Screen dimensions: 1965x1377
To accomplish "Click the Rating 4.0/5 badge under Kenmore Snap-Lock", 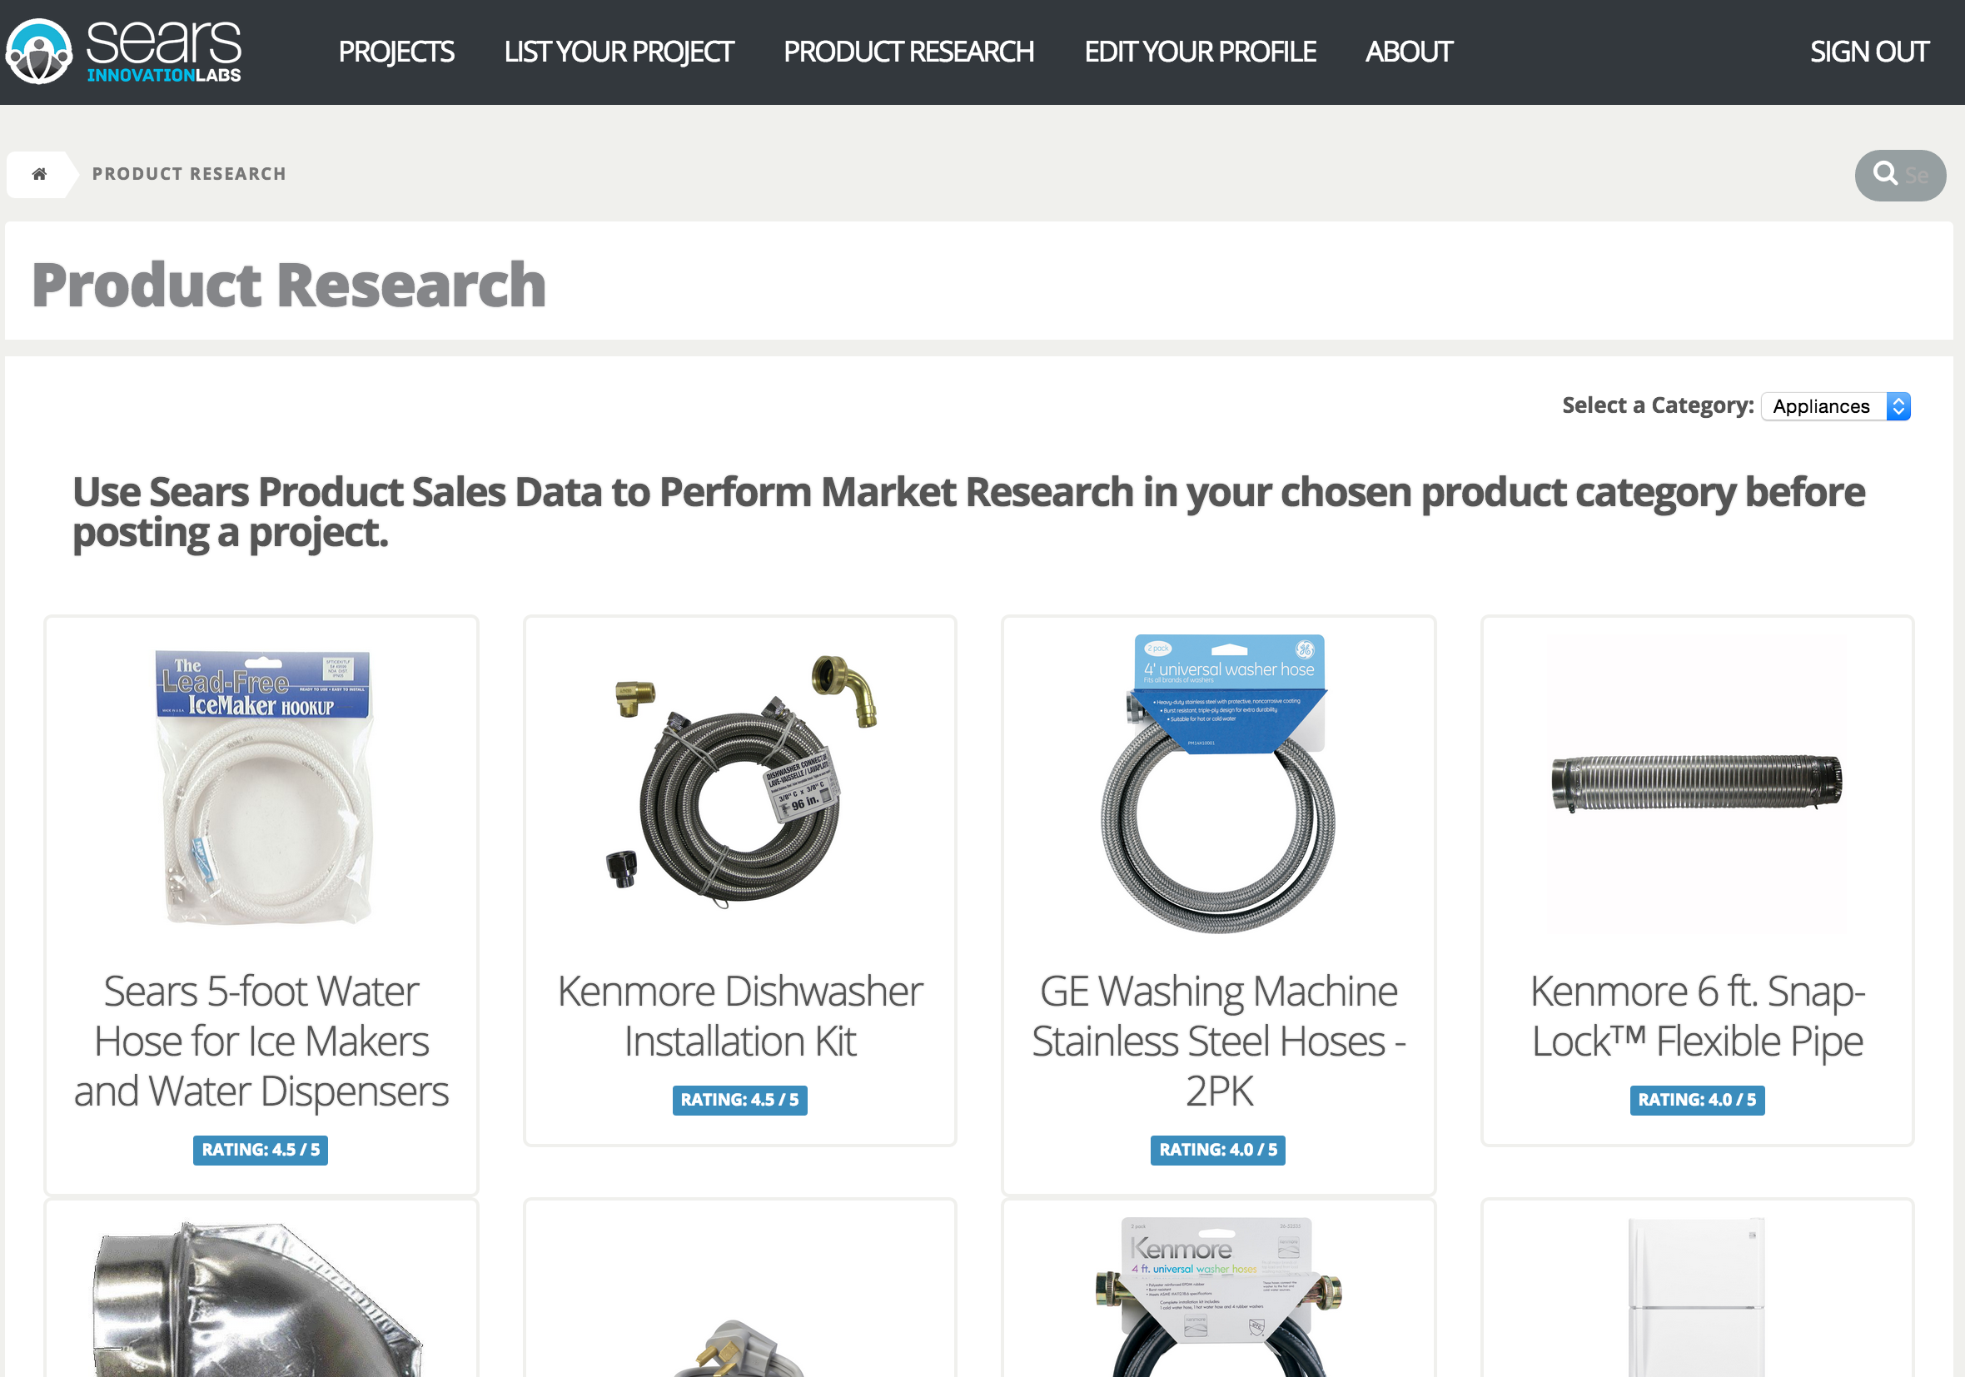I will 1696,1100.
